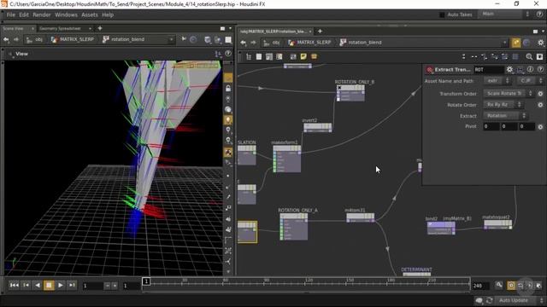
Task: Open the network editor search (magnifier)
Action: click(529, 56)
